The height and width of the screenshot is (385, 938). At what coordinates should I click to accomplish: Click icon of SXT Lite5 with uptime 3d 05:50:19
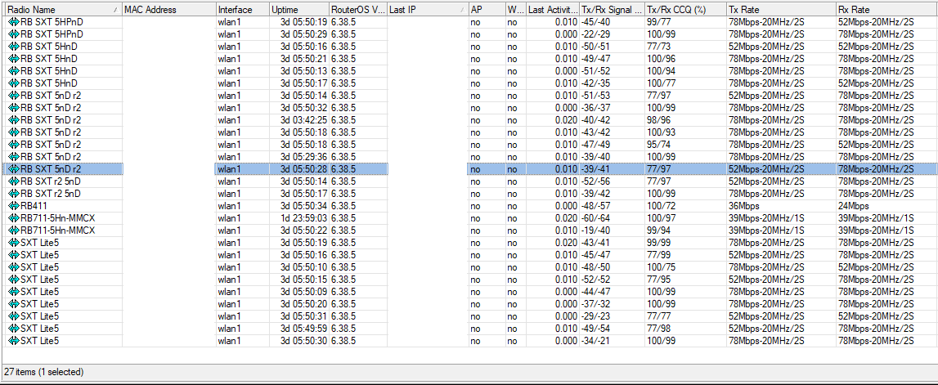15,243
